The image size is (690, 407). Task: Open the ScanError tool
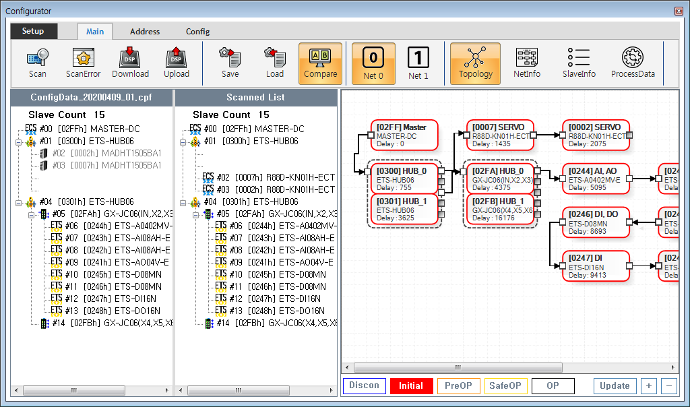83,63
